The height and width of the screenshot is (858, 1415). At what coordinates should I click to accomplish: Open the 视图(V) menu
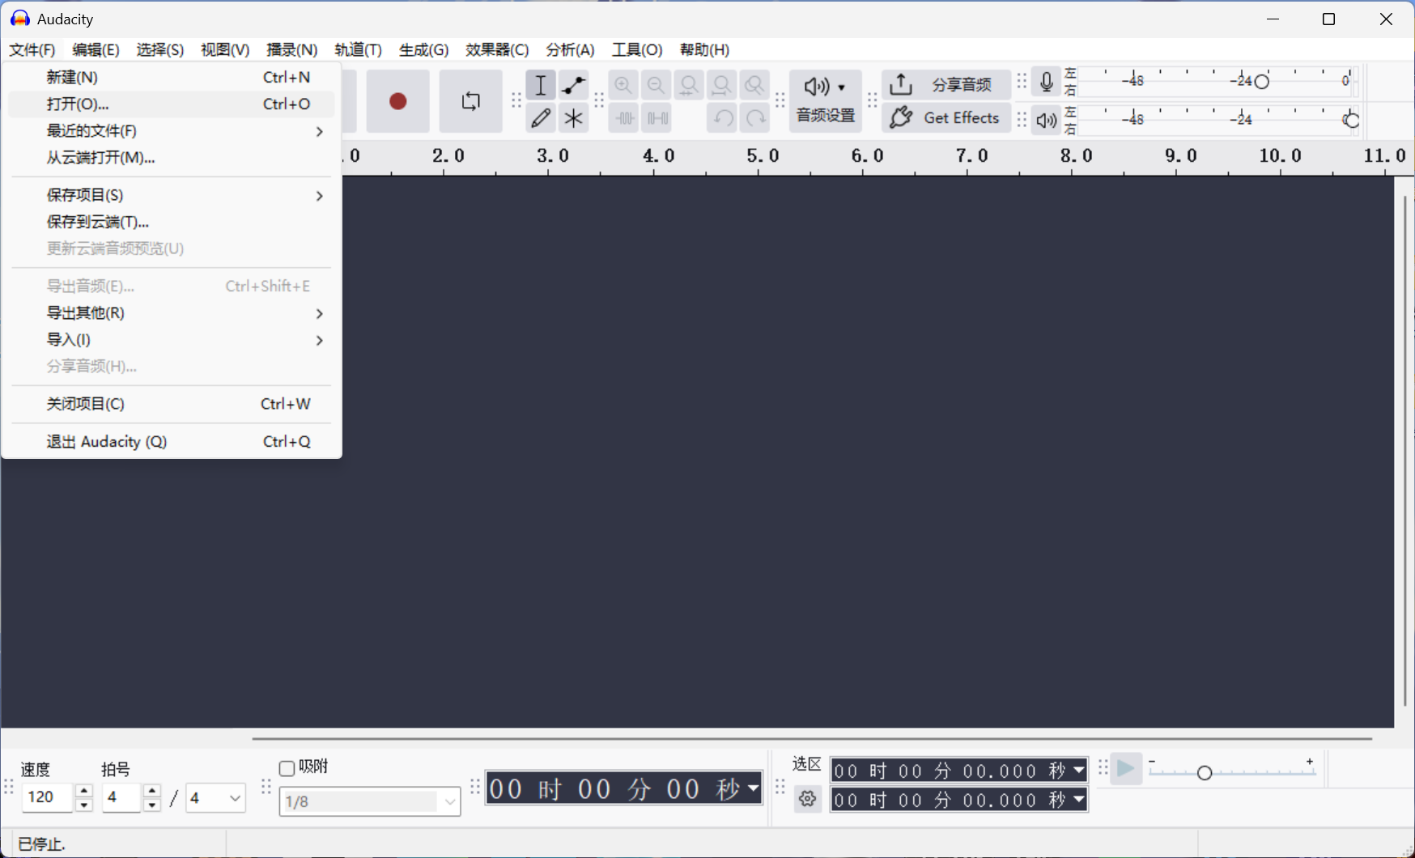pos(225,50)
